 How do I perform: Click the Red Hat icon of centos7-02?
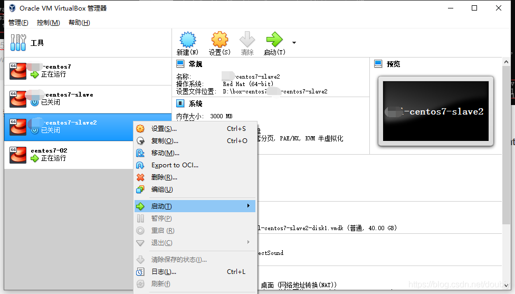tap(18, 155)
